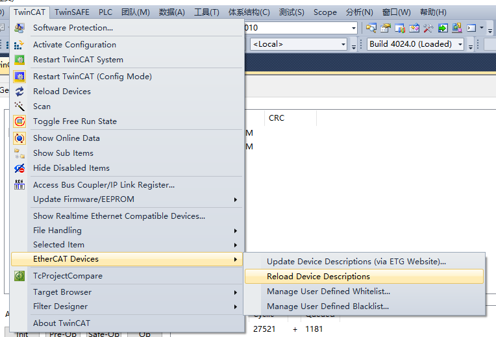Open top toolbar overflow options at far right
Image resolution: width=496 pixels, height=337 pixels.
(x=490, y=31)
